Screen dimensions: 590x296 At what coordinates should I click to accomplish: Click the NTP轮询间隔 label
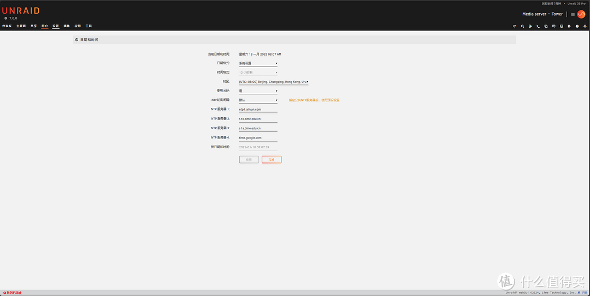click(221, 100)
